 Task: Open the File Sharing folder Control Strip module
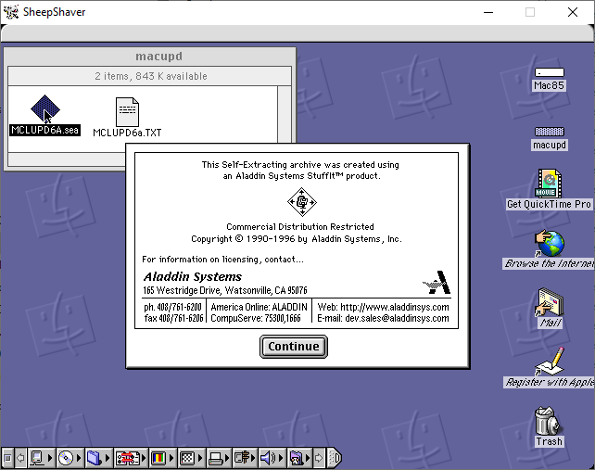pos(98,458)
